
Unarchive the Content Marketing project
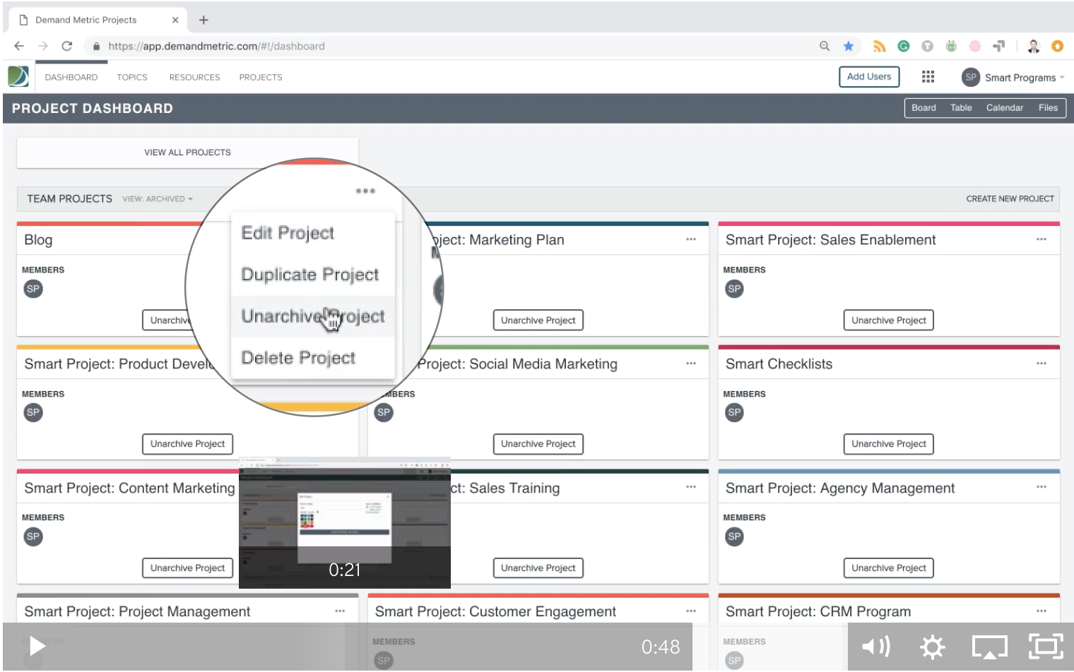187,568
